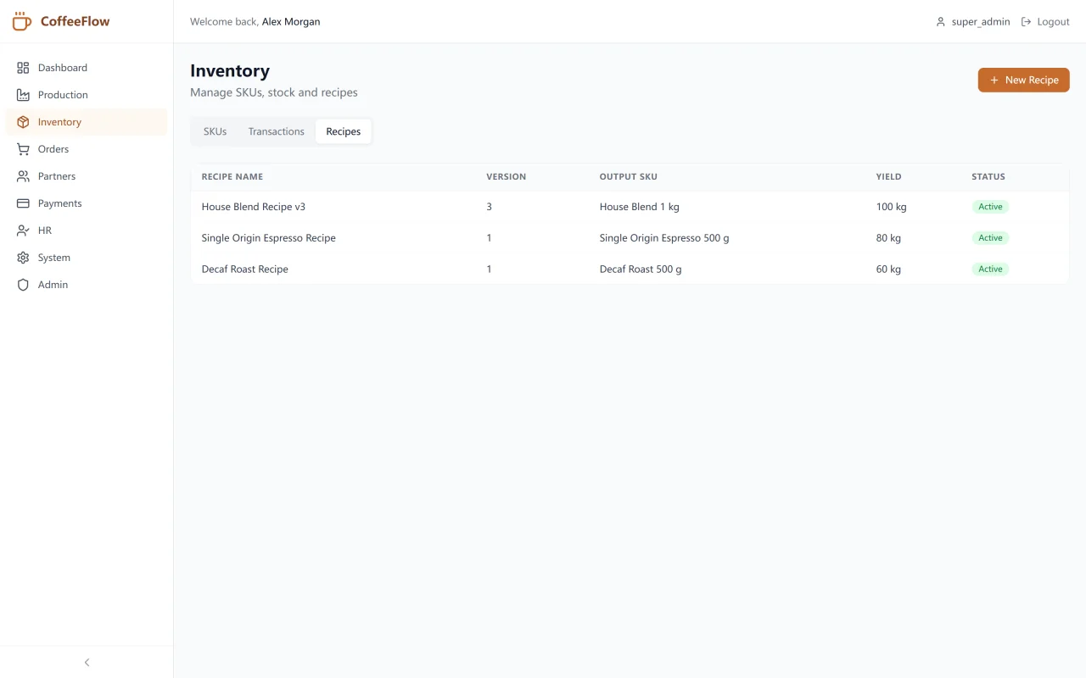Click the 80 kg yield value
The image size is (1086, 678).
[888, 238]
